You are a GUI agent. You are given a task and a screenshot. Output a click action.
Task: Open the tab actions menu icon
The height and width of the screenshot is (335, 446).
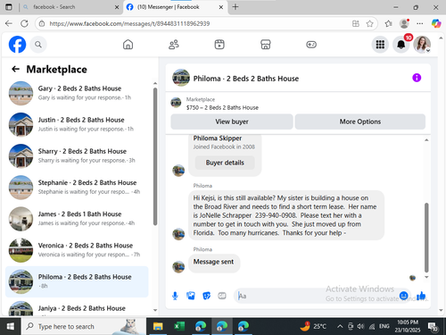point(9,7)
